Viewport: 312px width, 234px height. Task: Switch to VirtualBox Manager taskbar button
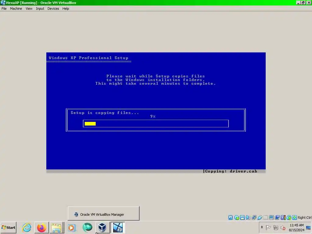coord(102,228)
